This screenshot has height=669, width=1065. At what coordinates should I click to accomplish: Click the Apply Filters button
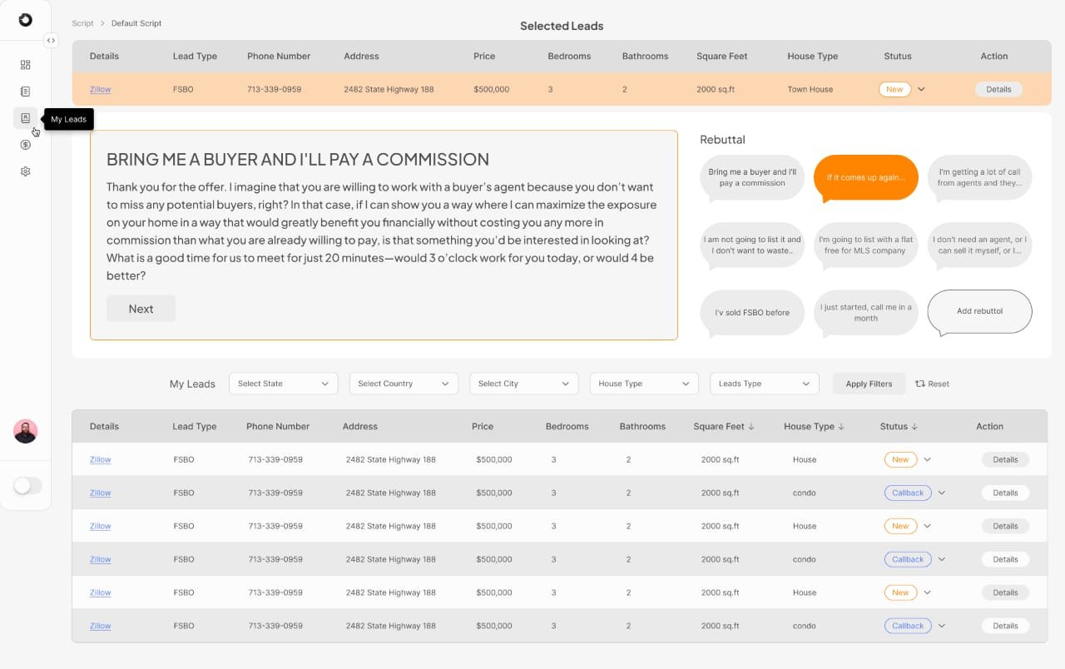tap(869, 384)
